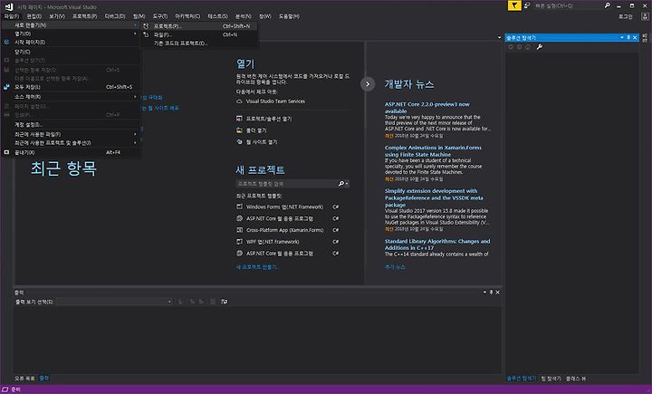Open the document tab list dropdown arrow
Screen dimensions: 652x394
pos(499,37)
